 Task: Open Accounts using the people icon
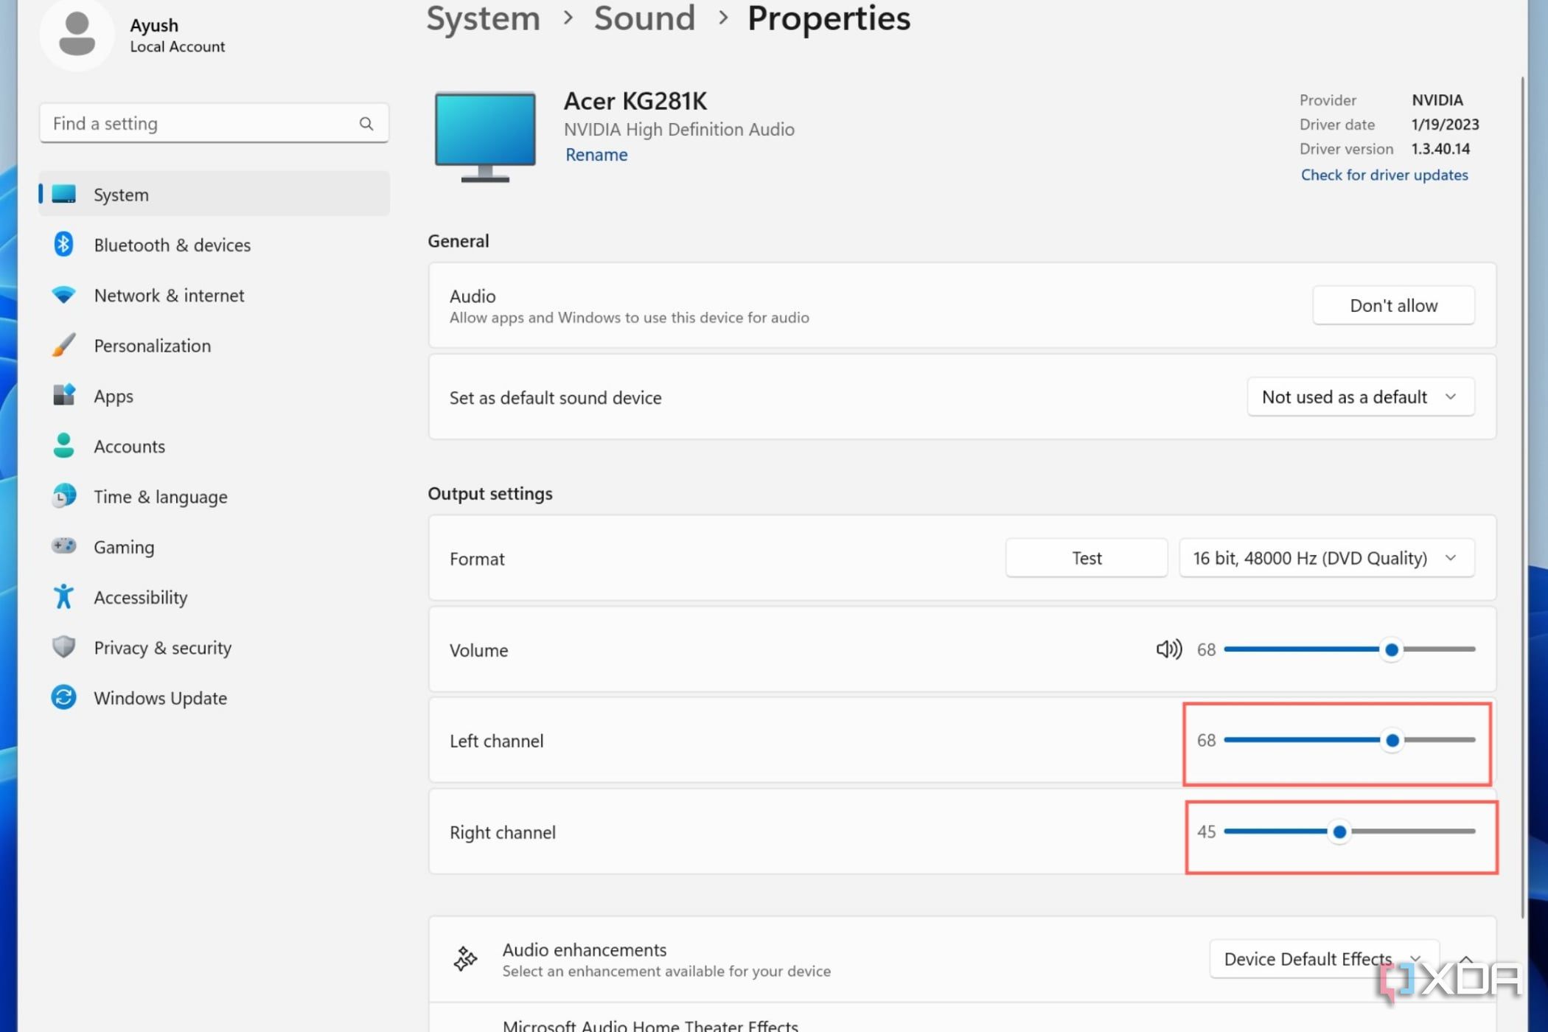point(64,446)
